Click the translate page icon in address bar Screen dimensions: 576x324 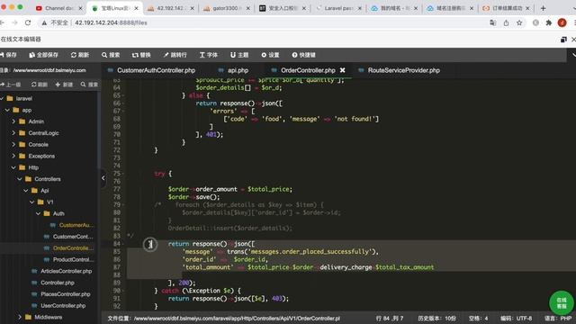point(493,22)
